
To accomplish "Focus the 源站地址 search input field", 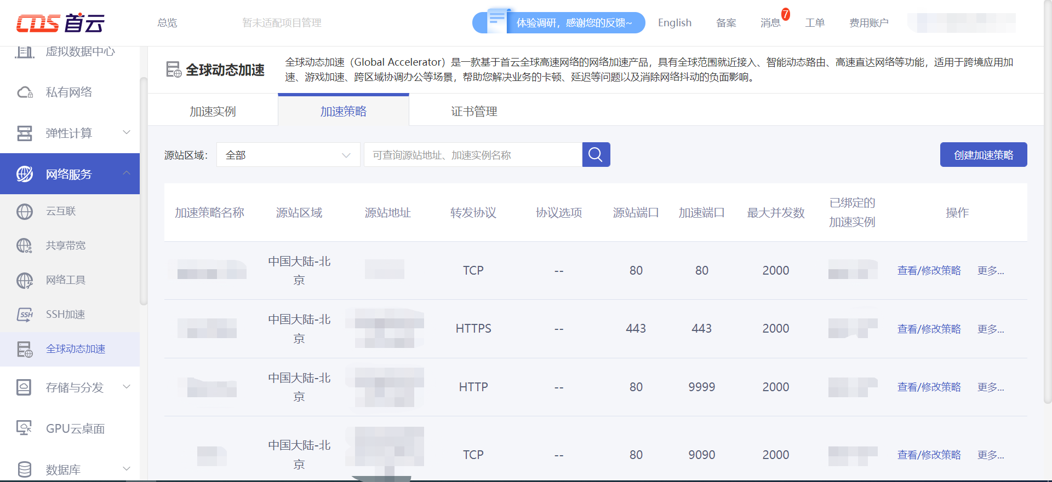I will (473, 155).
